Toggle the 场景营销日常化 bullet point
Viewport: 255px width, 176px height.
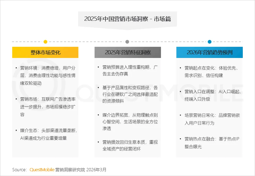click(x=211, y=119)
